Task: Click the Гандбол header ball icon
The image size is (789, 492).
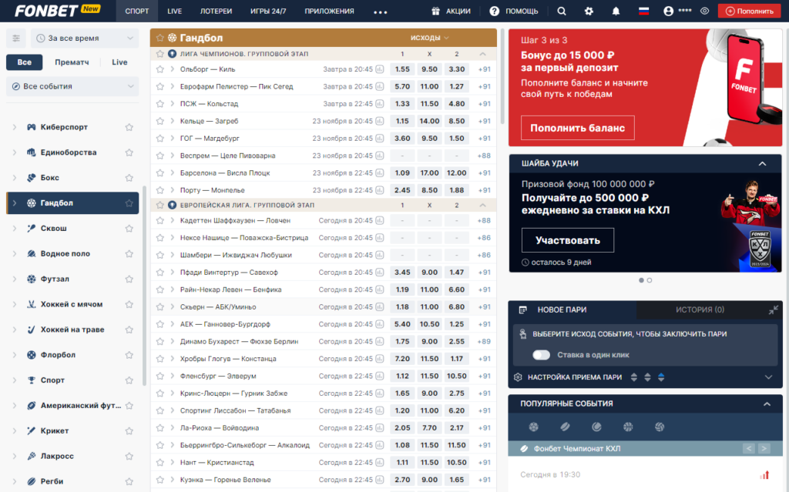Action: tap(172, 38)
